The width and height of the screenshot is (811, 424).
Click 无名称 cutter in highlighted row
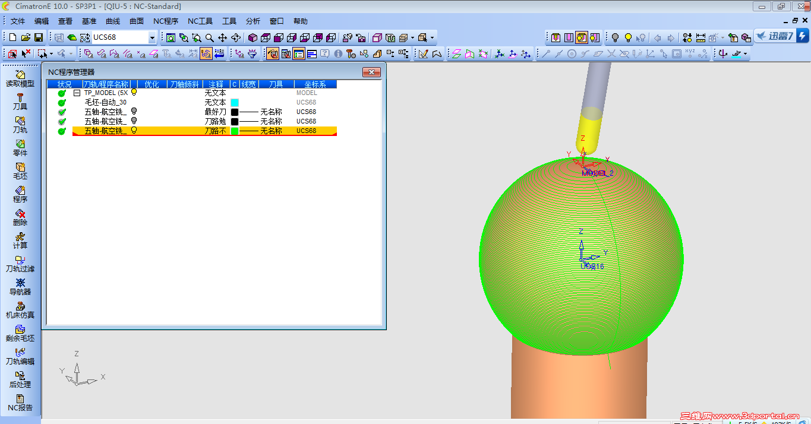pyautogui.click(x=271, y=131)
